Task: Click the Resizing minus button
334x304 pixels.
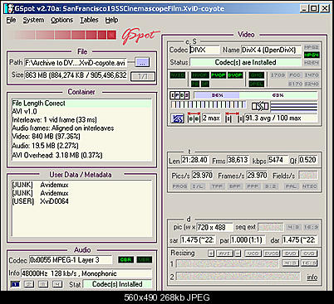Action: (x=238, y=253)
